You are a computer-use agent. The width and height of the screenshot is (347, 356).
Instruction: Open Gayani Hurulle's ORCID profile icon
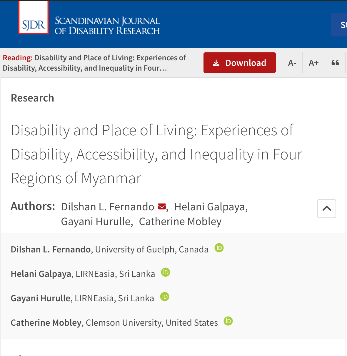pos(165,297)
